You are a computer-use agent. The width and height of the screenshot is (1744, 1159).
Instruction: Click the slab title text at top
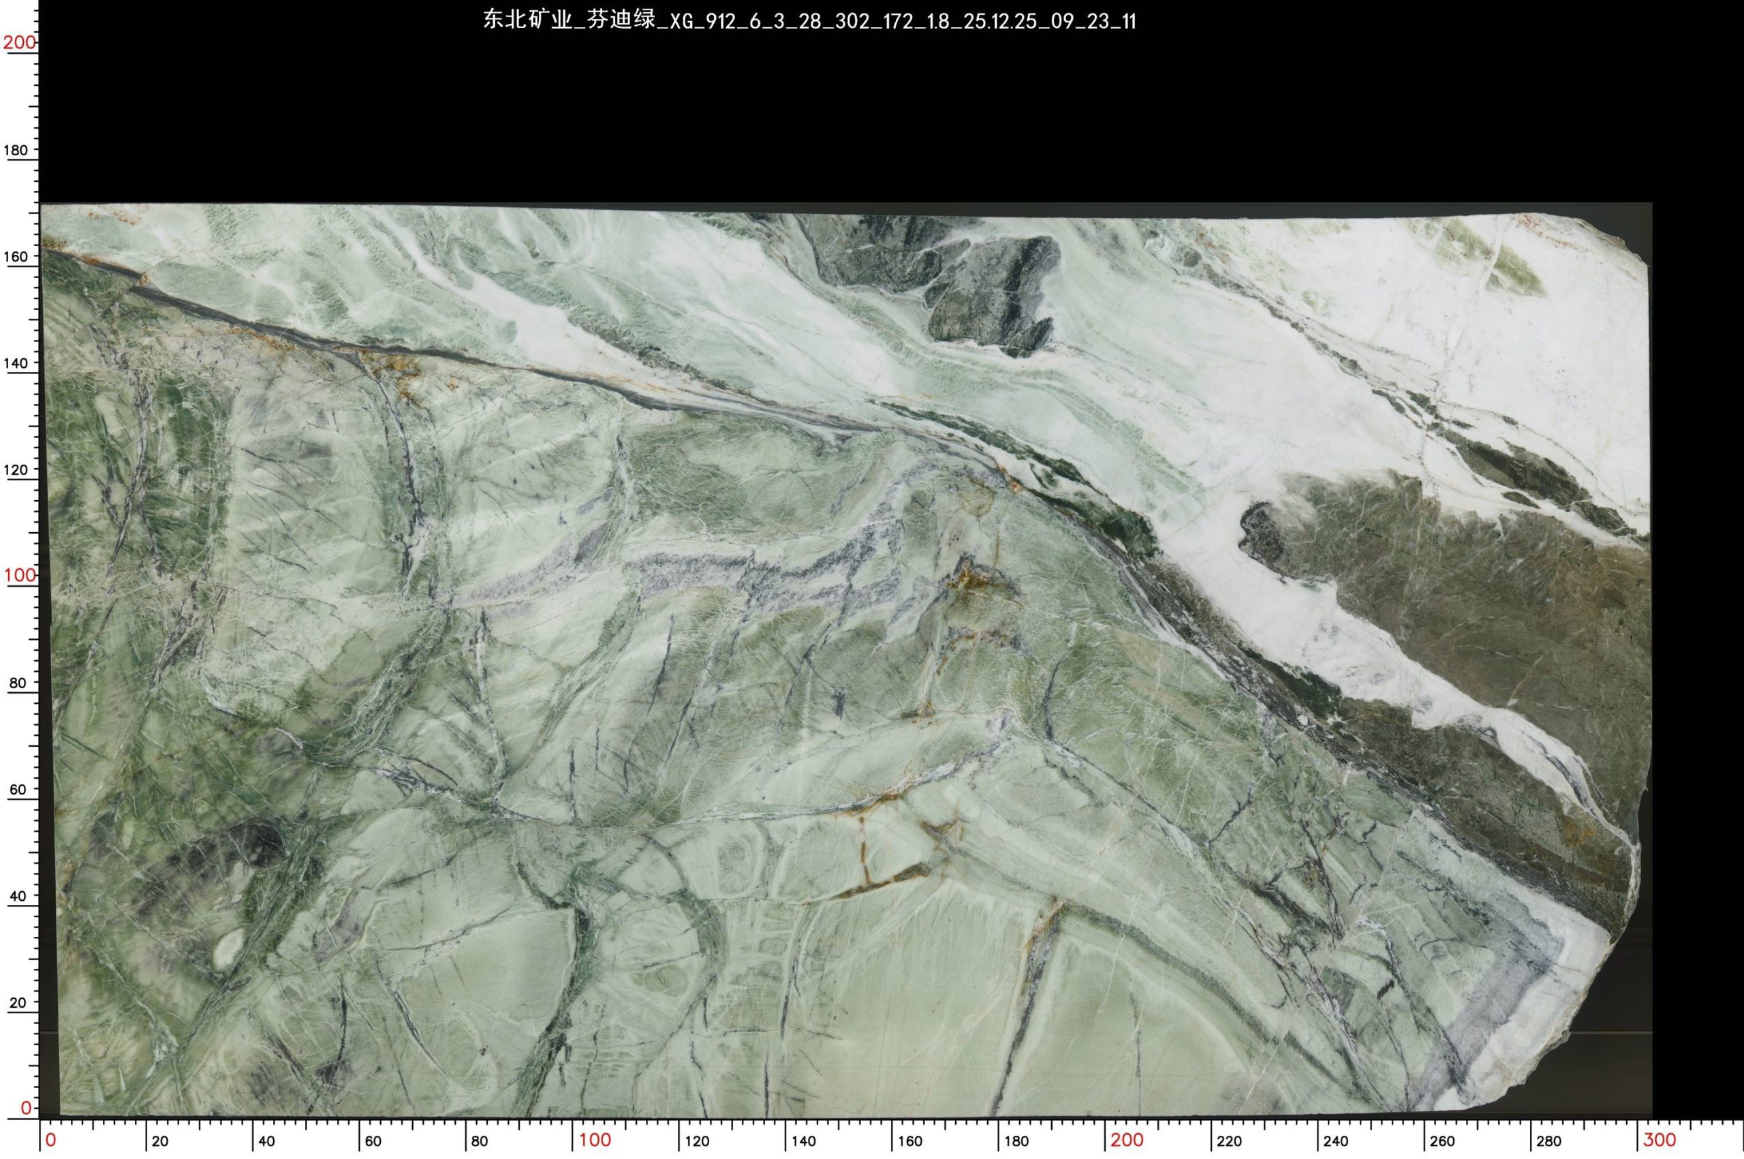click(x=809, y=20)
